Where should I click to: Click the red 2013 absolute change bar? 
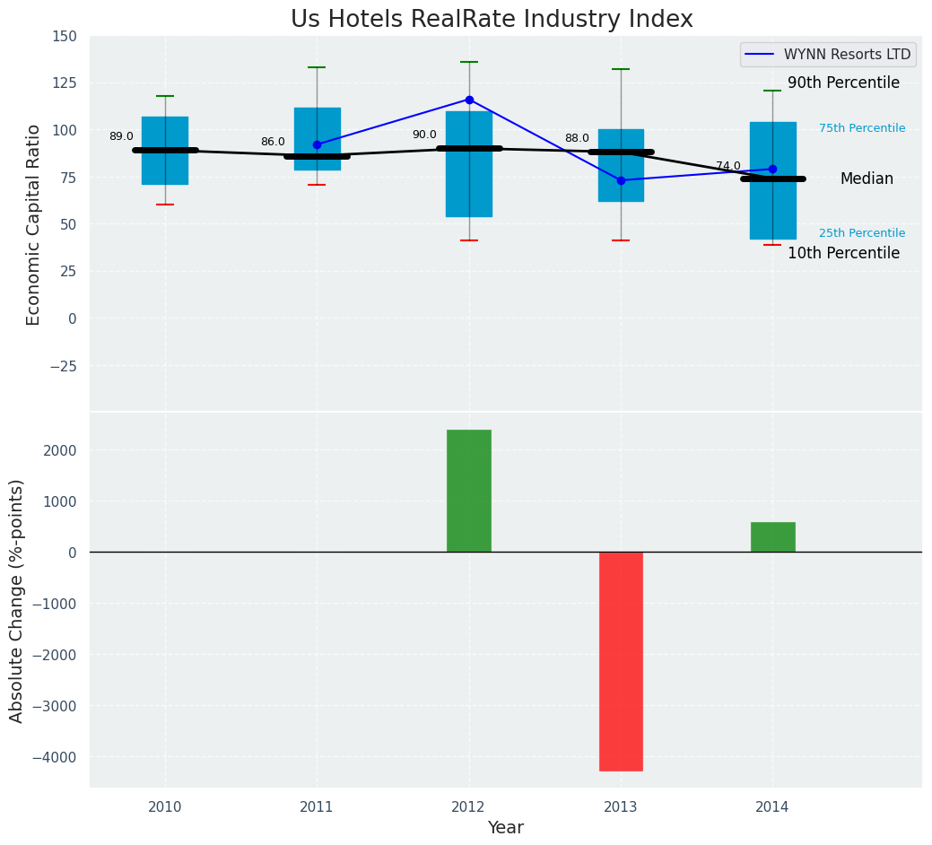(x=621, y=661)
